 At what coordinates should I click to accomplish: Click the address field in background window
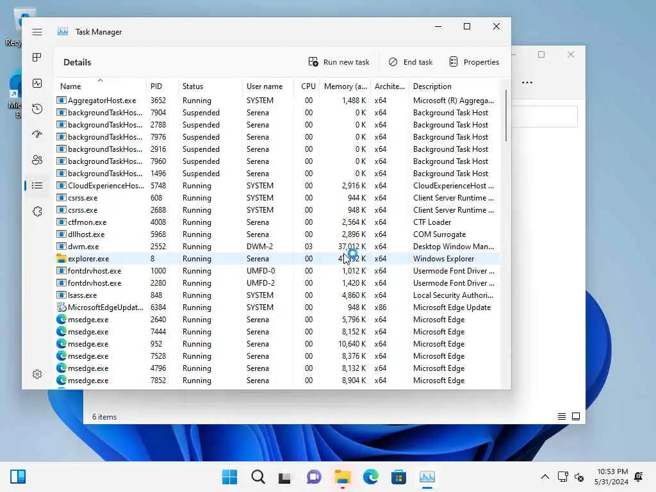coord(545,117)
